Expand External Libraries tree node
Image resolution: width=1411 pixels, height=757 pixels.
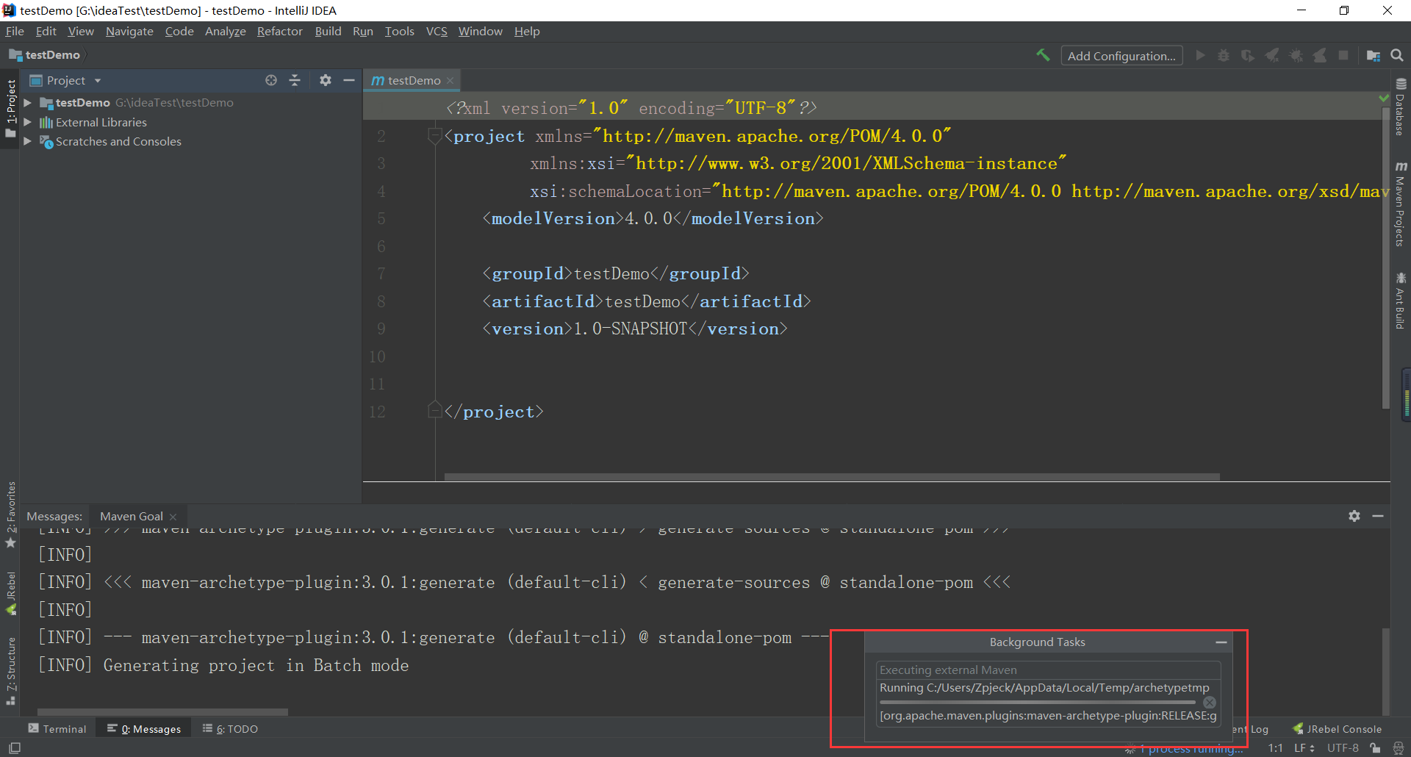(27, 122)
